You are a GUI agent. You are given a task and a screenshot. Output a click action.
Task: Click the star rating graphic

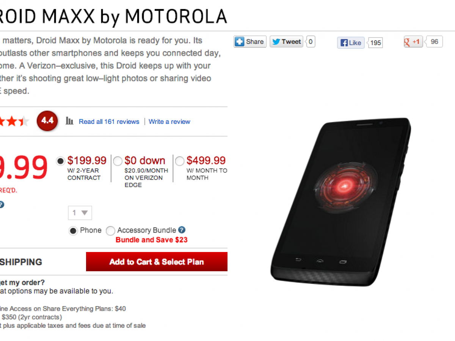coord(13,122)
